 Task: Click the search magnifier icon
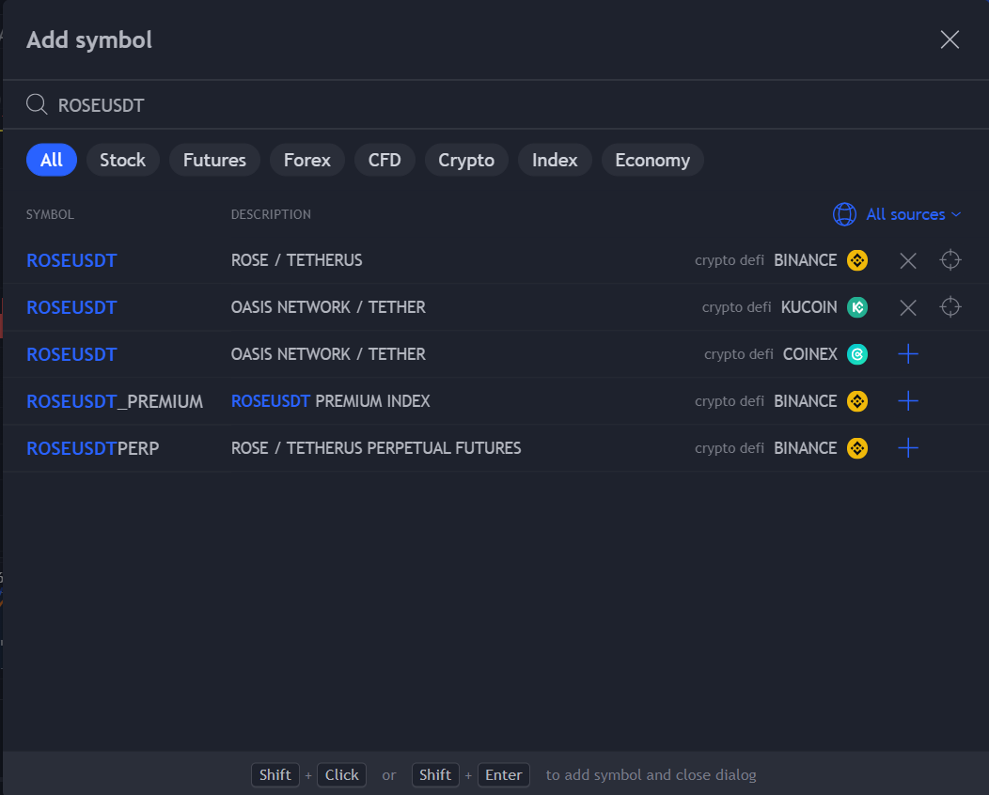coord(37,104)
